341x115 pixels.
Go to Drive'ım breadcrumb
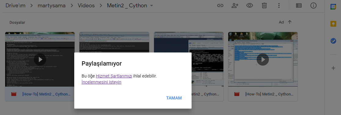(x=16, y=5)
